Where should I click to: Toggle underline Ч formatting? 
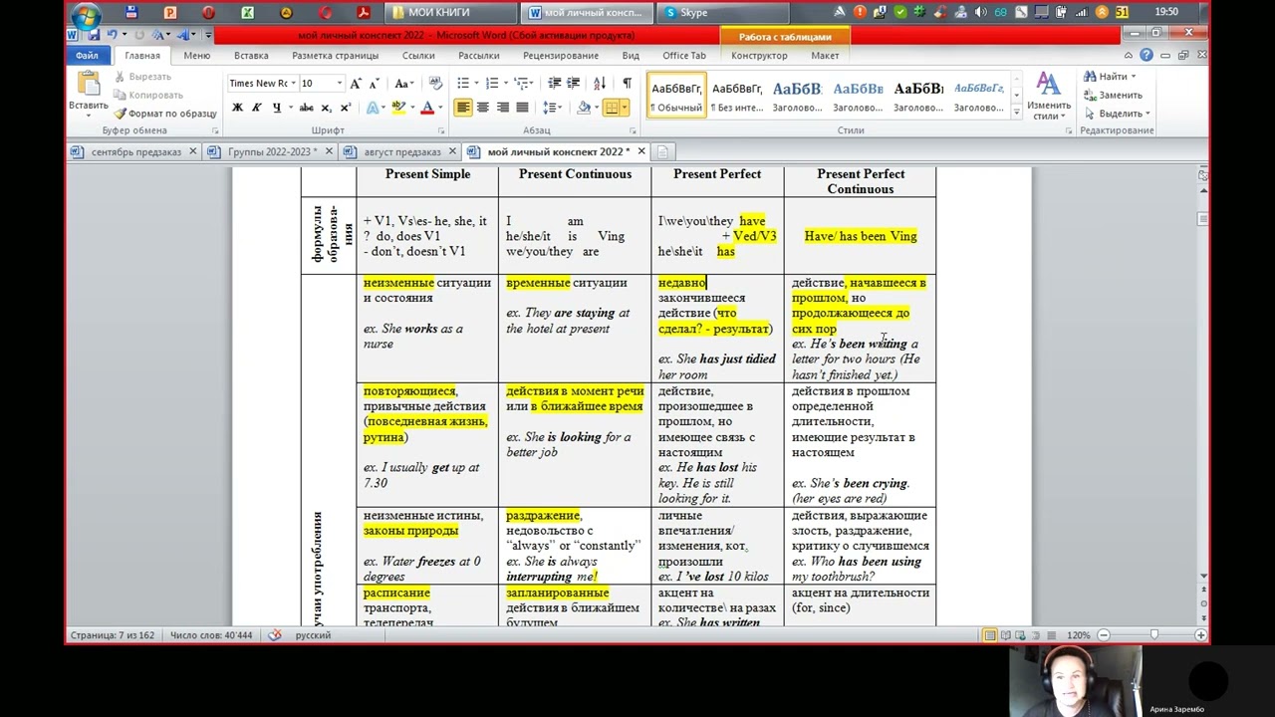[x=275, y=108]
